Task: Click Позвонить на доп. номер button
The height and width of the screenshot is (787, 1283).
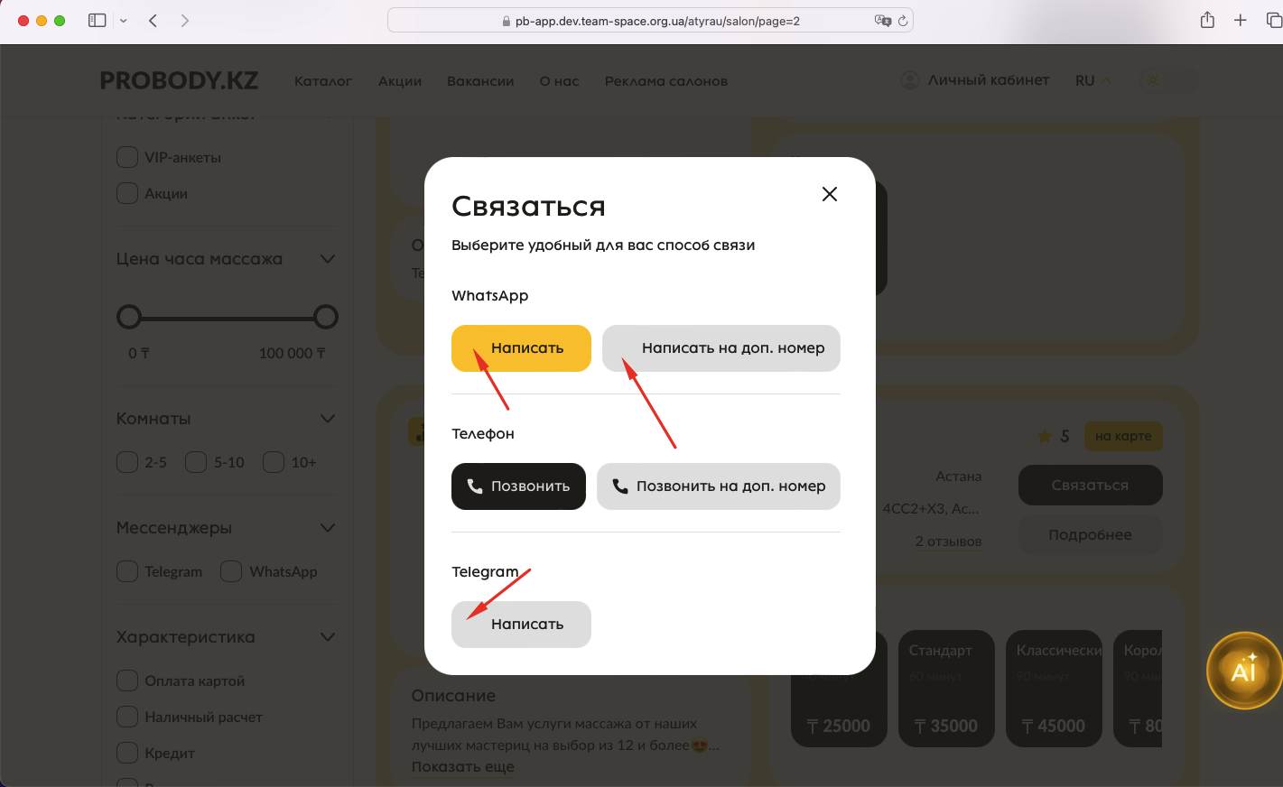Action: point(719,486)
